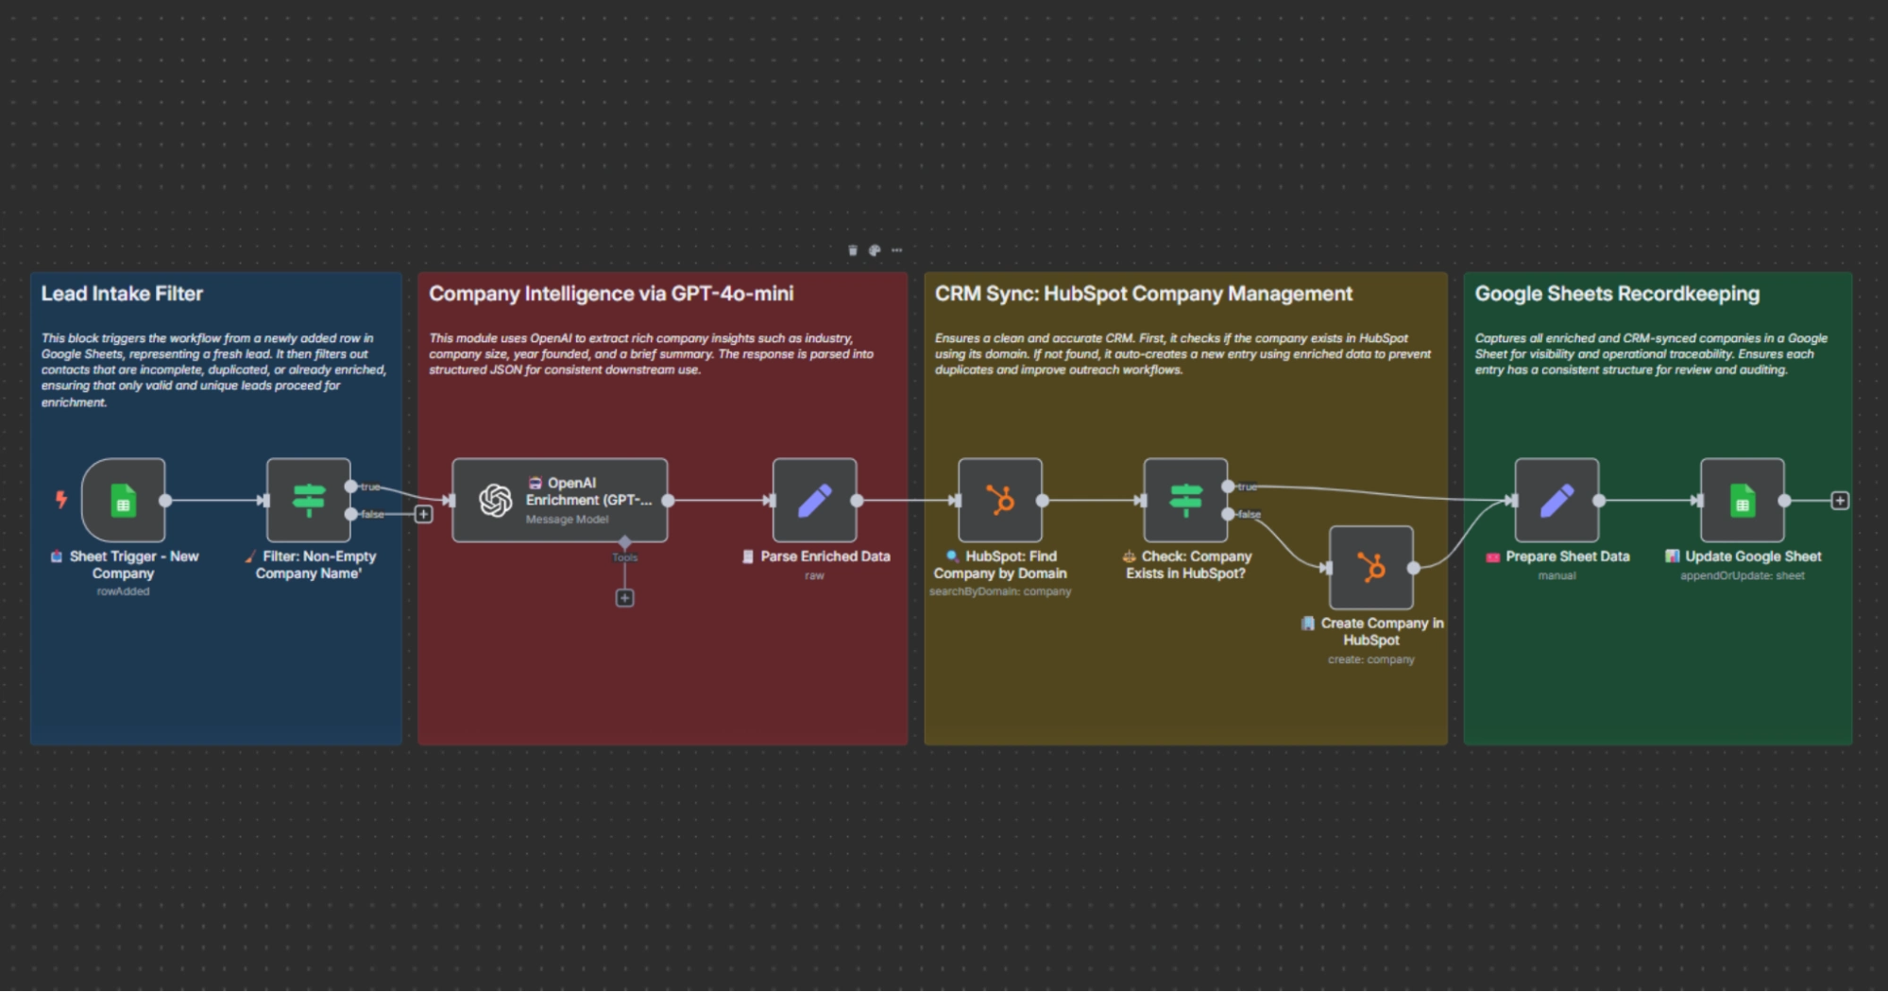The width and height of the screenshot is (1888, 992).
Task: Click the Prepare Sheet Data edit node
Action: pos(1556,501)
